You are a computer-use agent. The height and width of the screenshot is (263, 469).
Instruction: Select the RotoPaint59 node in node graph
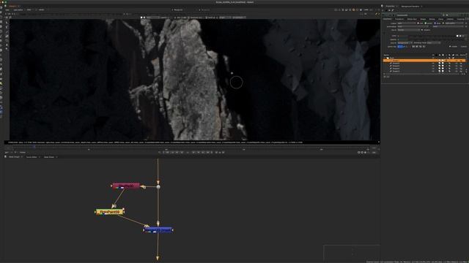[110, 212]
